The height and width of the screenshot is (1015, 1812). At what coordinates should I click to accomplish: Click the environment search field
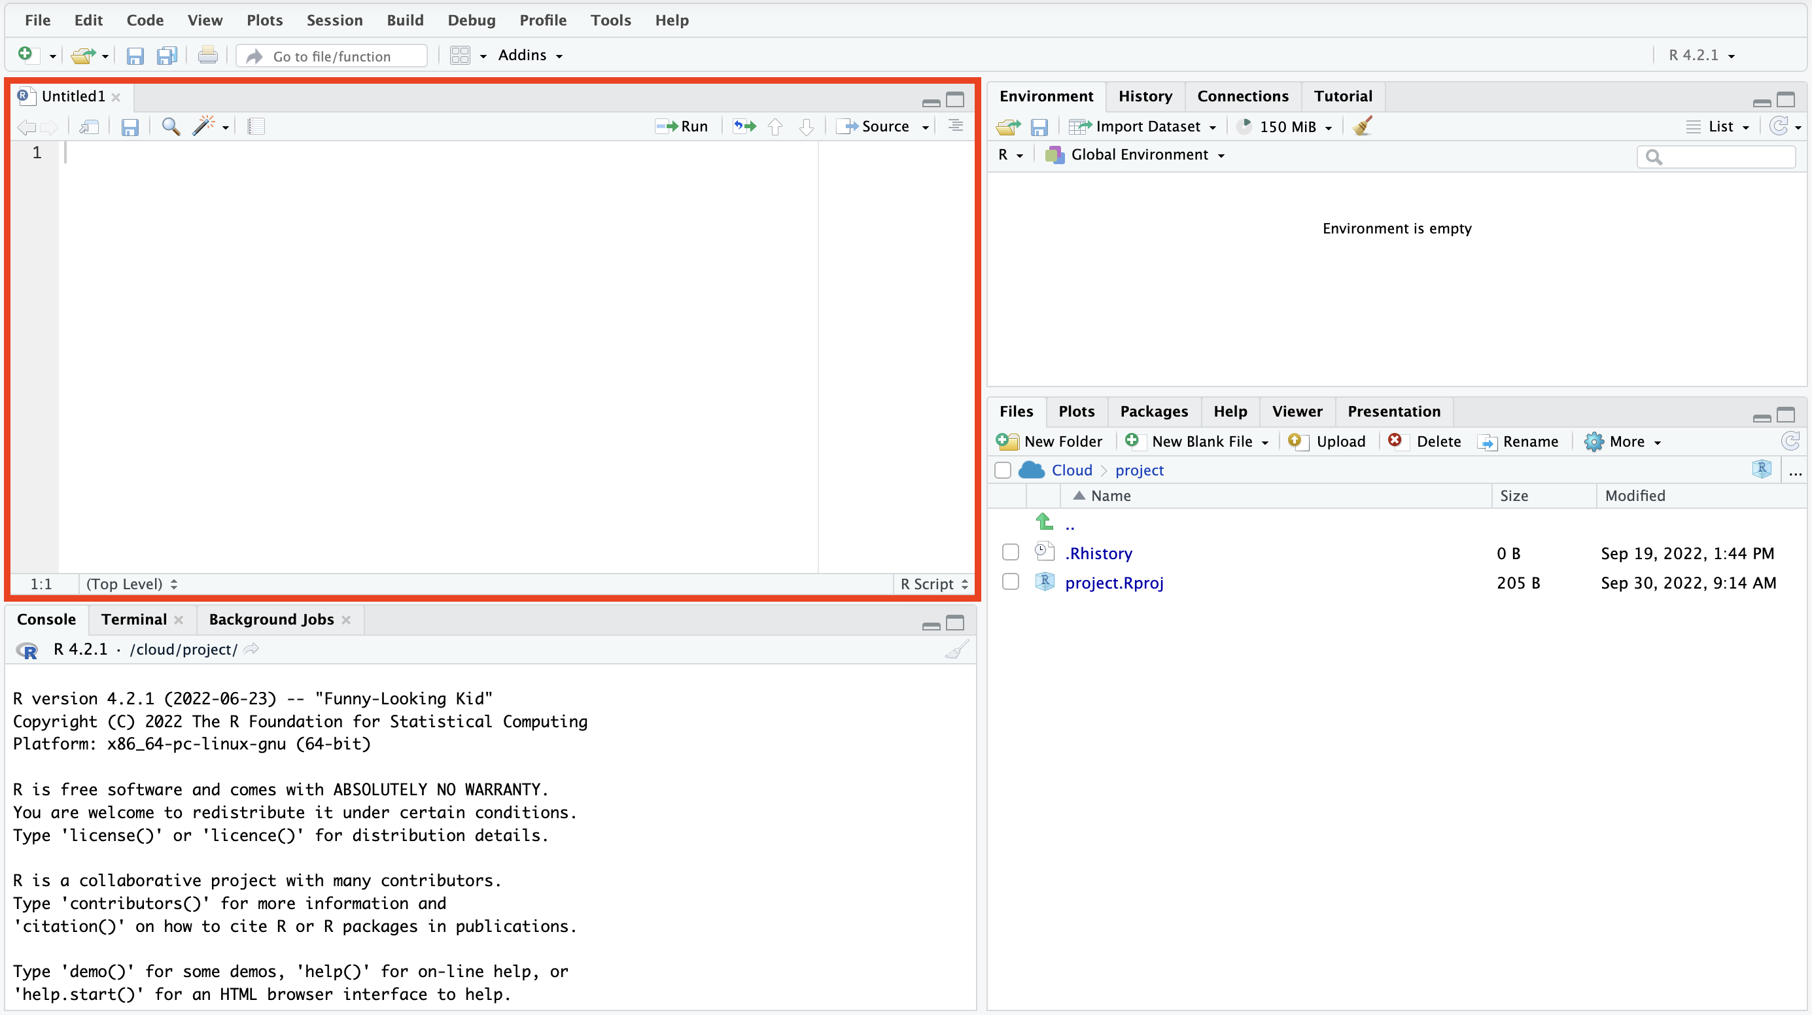[x=1716, y=156]
